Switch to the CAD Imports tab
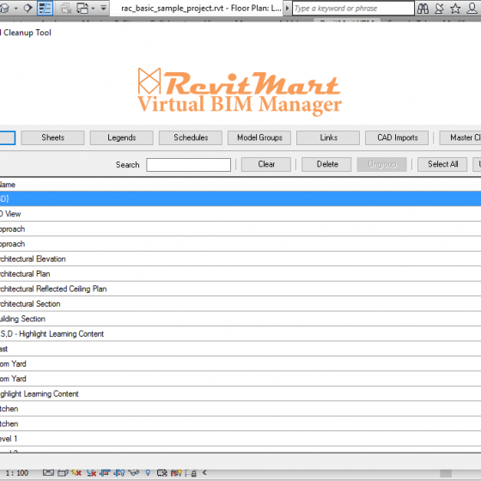This screenshot has width=481, height=481. tap(397, 137)
